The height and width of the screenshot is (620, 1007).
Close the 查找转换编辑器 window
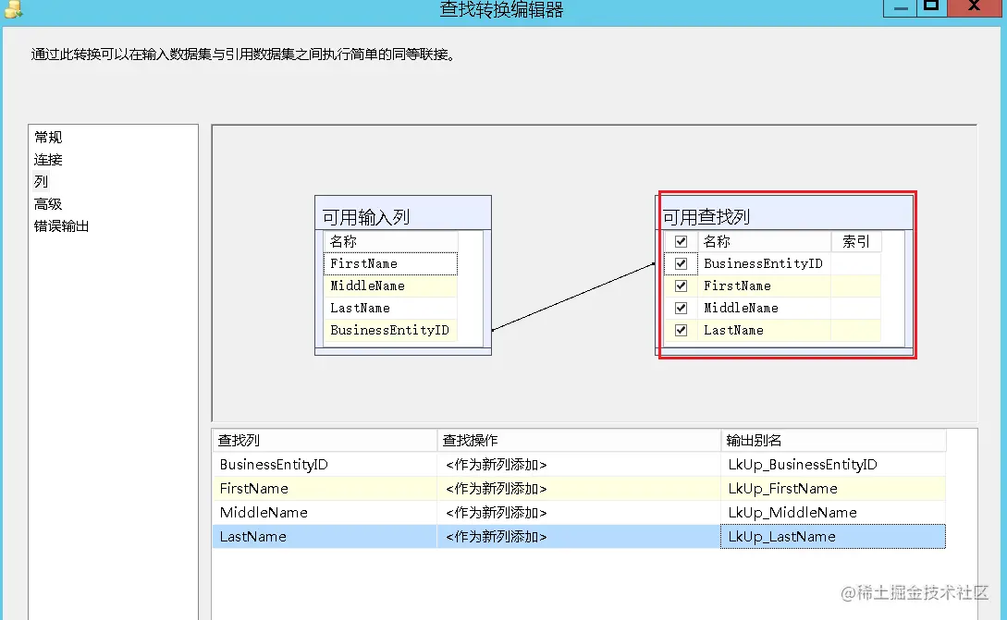[975, 7]
